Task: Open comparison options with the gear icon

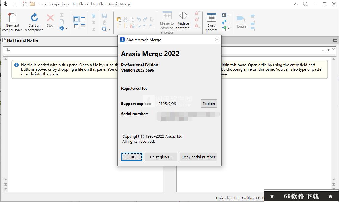Action: tap(61, 28)
